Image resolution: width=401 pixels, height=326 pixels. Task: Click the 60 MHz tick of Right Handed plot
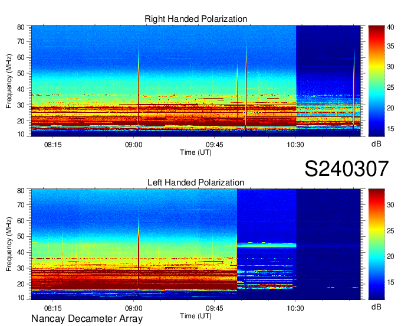pyautogui.click(x=21, y=58)
